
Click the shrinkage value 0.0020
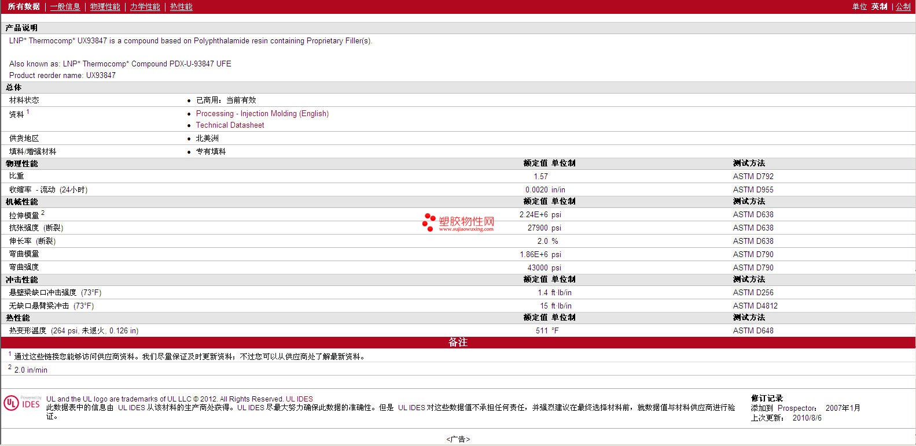(x=536, y=190)
